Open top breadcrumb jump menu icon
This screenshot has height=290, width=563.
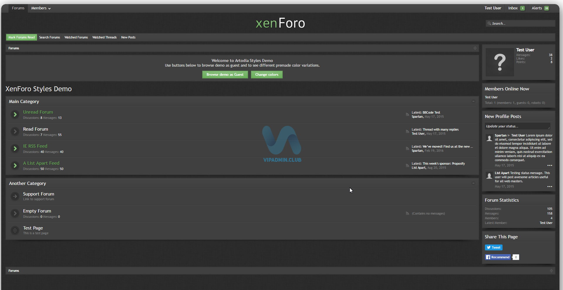point(475,48)
